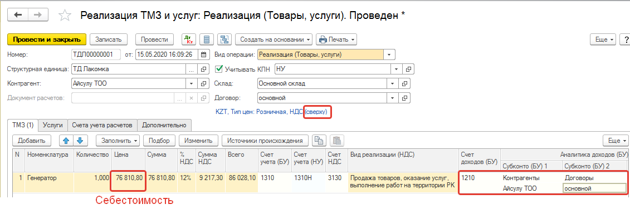Click Добавить row button
Screen dimensions: 630x214
pos(31,141)
